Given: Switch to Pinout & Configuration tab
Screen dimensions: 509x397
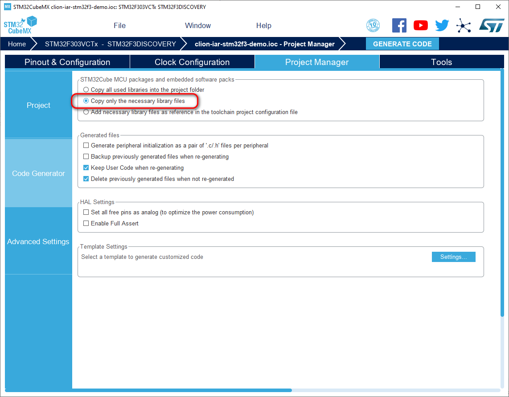Looking at the screenshot, I should 67,62.
